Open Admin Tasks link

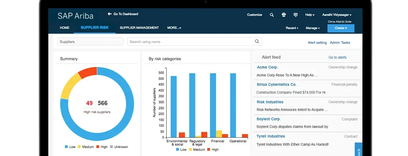coord(340,42)
